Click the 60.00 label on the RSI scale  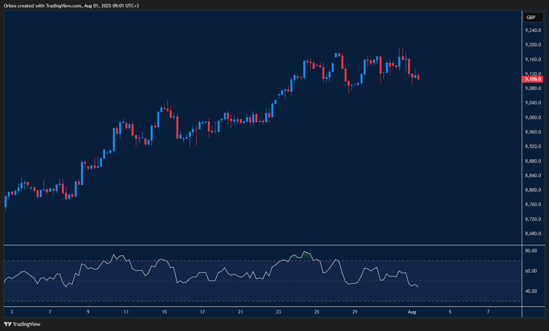(531, 271)
